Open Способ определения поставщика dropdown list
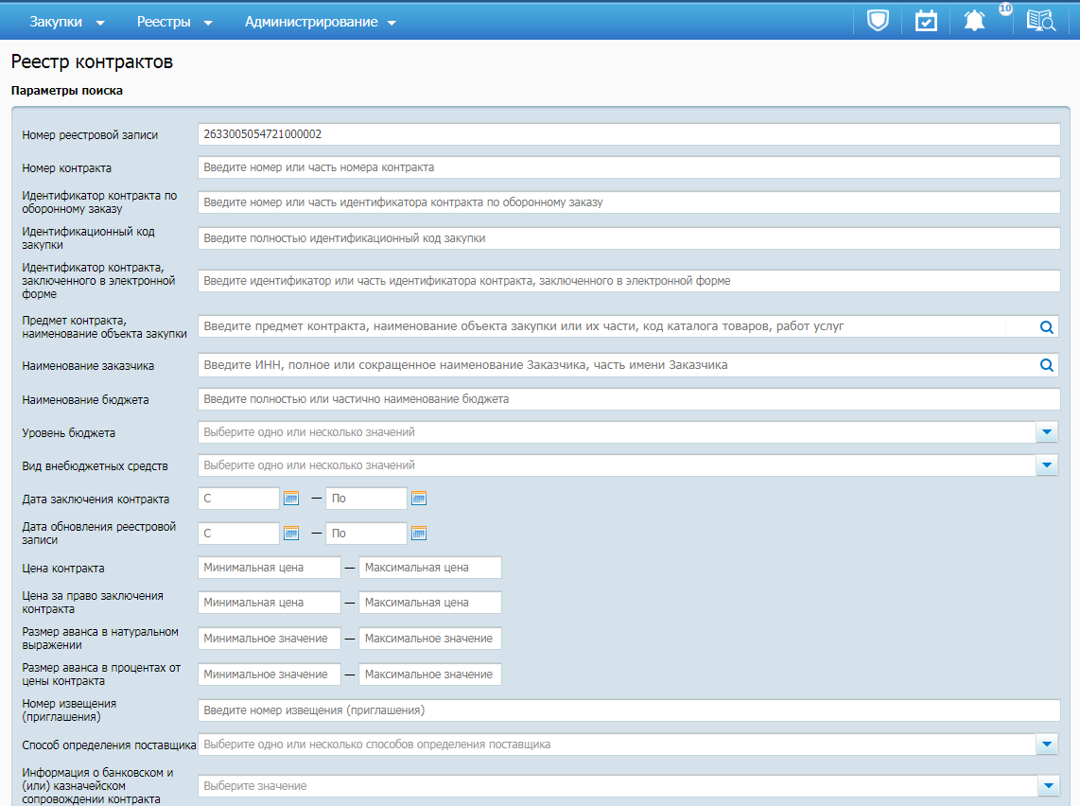The image size is (1080, 806). point(1047,745)
